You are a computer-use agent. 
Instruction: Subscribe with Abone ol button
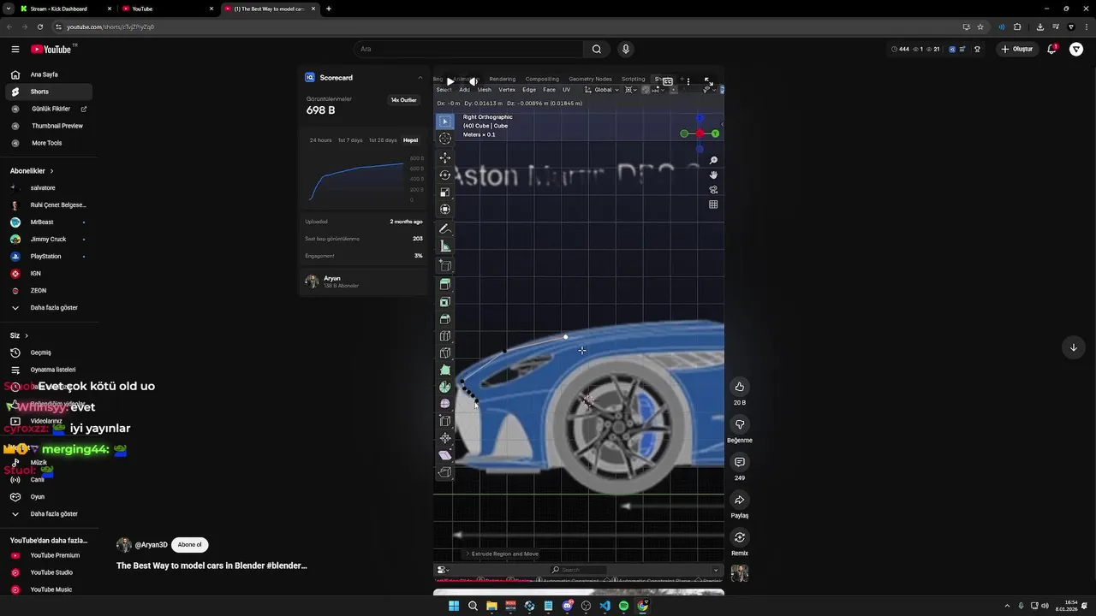[190, 545]
